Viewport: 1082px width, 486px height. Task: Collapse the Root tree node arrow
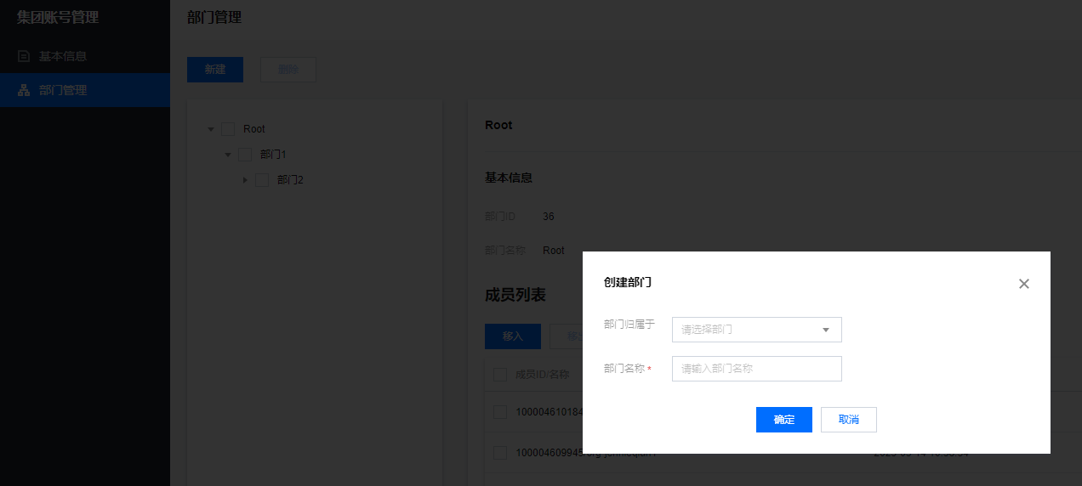(211, 129)
